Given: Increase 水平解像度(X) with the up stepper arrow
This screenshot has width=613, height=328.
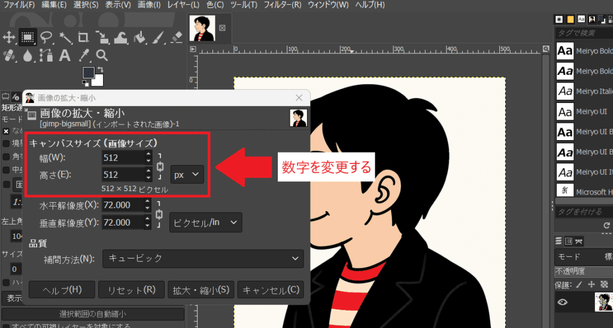Looking at the screenshot, I should point(147,202).
